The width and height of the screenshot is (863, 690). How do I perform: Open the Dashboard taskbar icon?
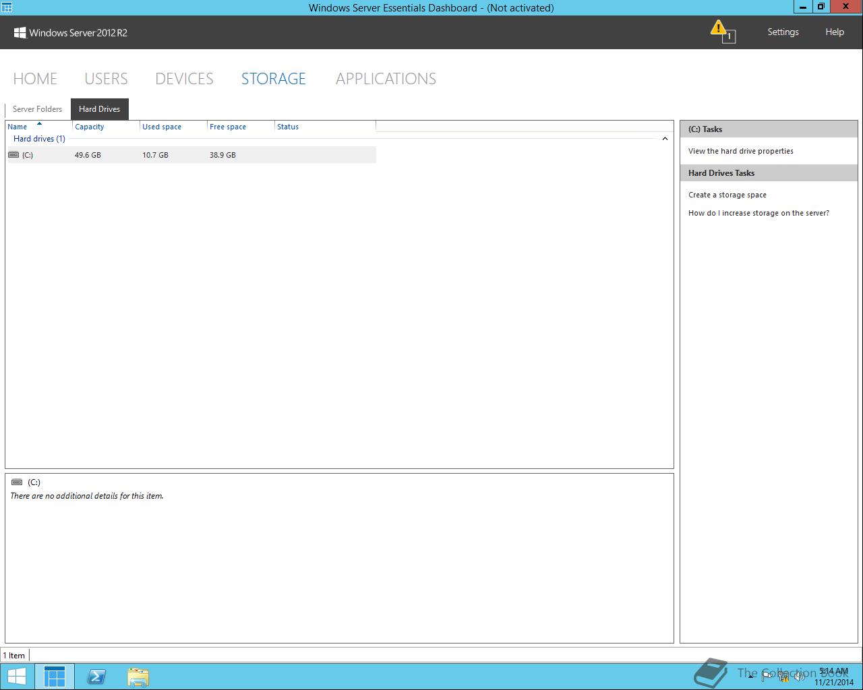55,677
